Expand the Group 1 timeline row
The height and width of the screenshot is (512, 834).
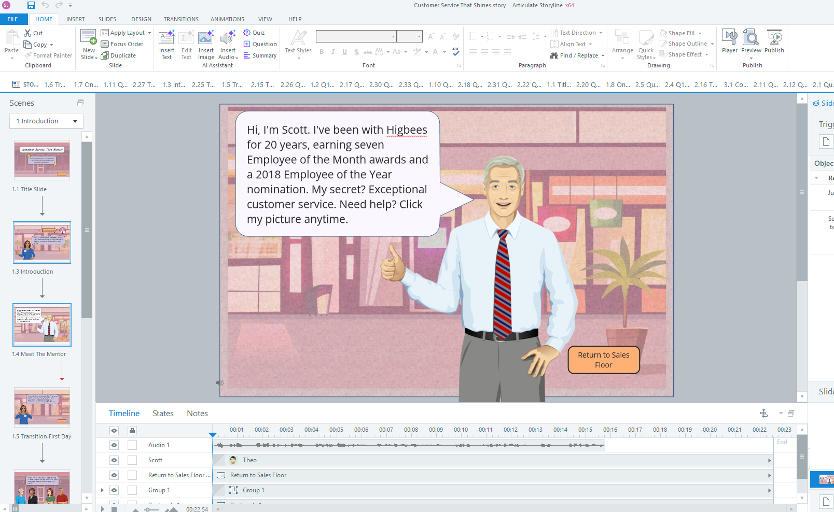point(102,490)
